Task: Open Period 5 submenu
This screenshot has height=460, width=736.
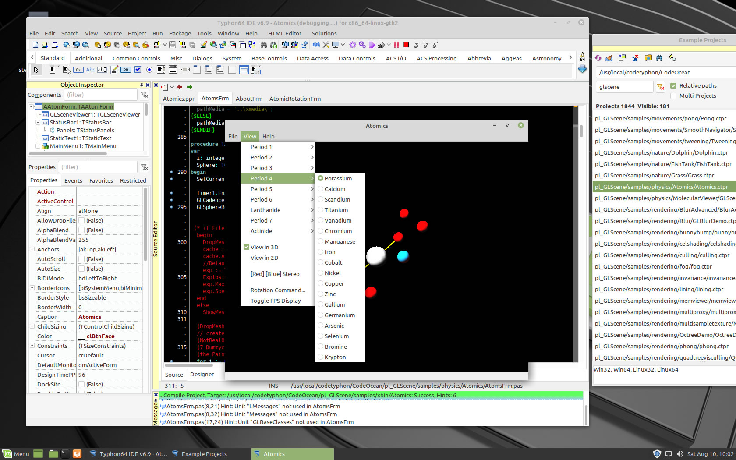Action: tap(278, 189)
